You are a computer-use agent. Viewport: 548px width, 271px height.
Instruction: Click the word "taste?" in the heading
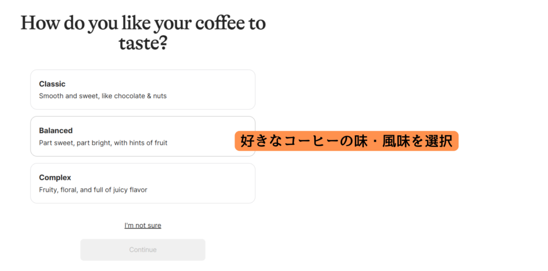pos(142,44)
